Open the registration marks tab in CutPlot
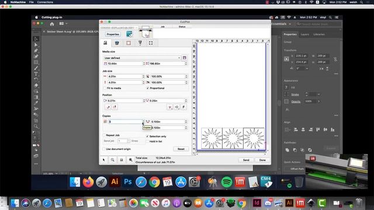The height and width of the screenshot is (210, 374). coord(140,43)
